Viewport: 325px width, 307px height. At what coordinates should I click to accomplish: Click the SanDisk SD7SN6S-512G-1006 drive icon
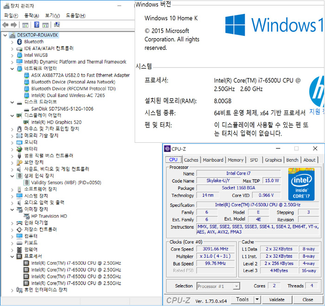point(26,108)
